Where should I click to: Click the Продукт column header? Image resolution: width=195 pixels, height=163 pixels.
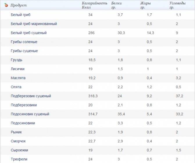tap(18, 5)
